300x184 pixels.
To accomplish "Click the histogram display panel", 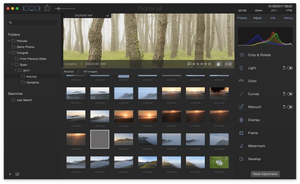I will pos(265,36).
